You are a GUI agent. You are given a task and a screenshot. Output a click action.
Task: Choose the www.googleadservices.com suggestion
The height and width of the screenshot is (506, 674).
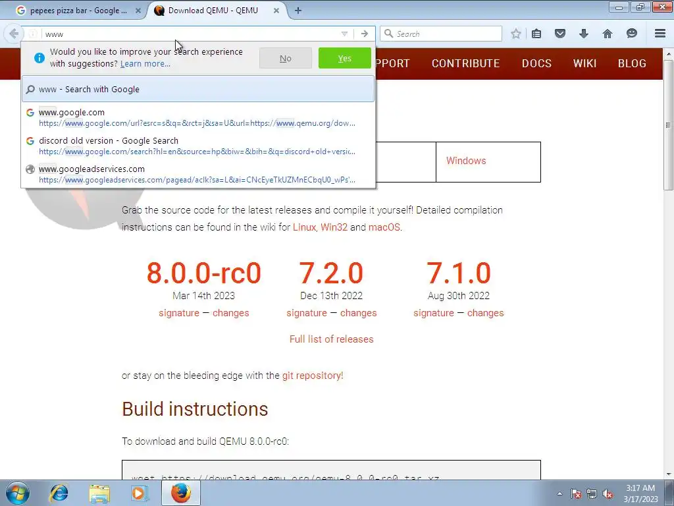point(198,174)
